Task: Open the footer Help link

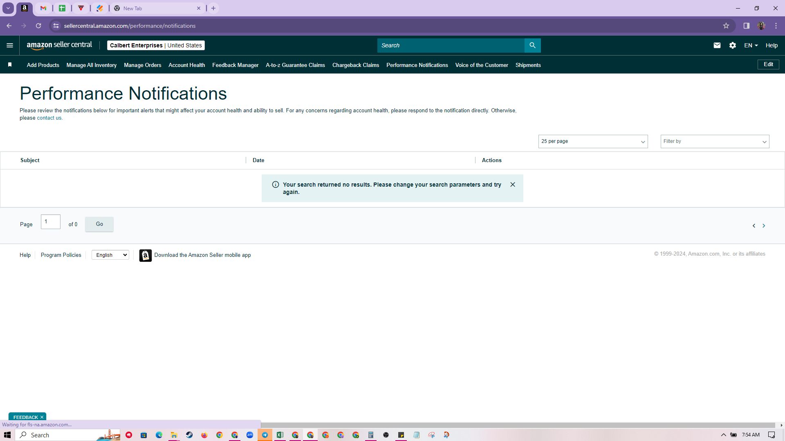Action: click(x=25, y=255)
